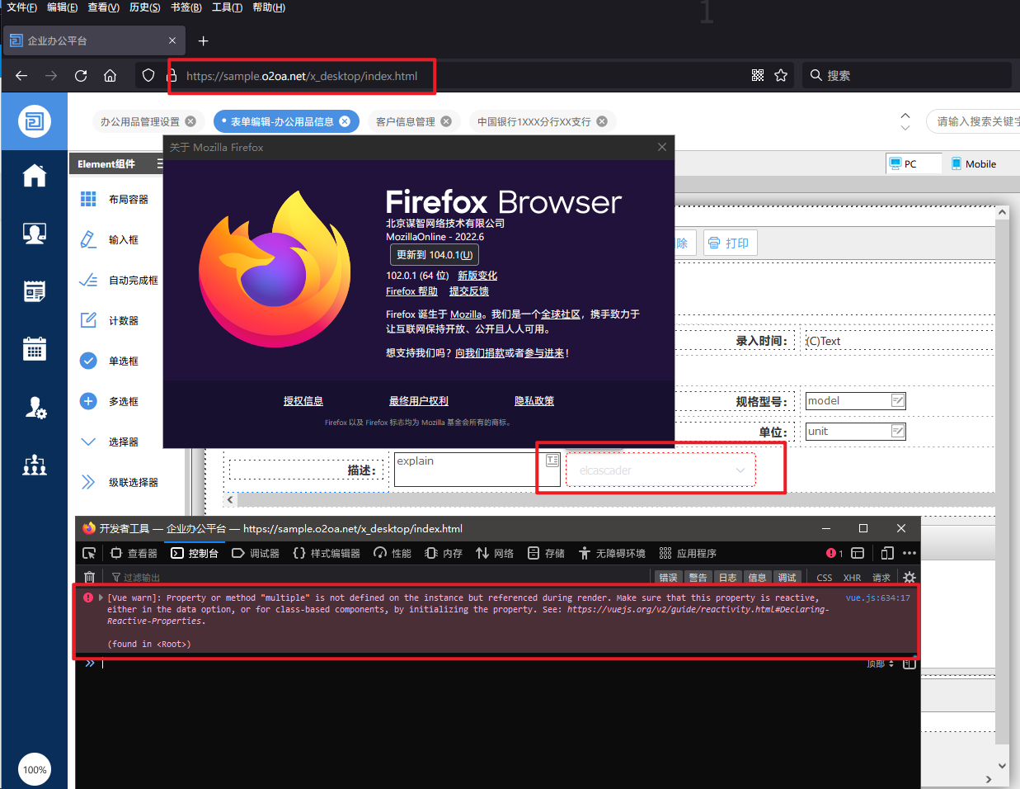Click the QR code icon in address bar
The width and height of the screenshot is (1020, 789).
pyautogui.click(x=758, y=75)
